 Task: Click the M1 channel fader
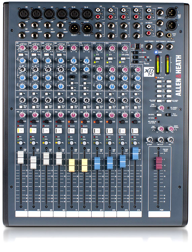click(x=21, y=157)
